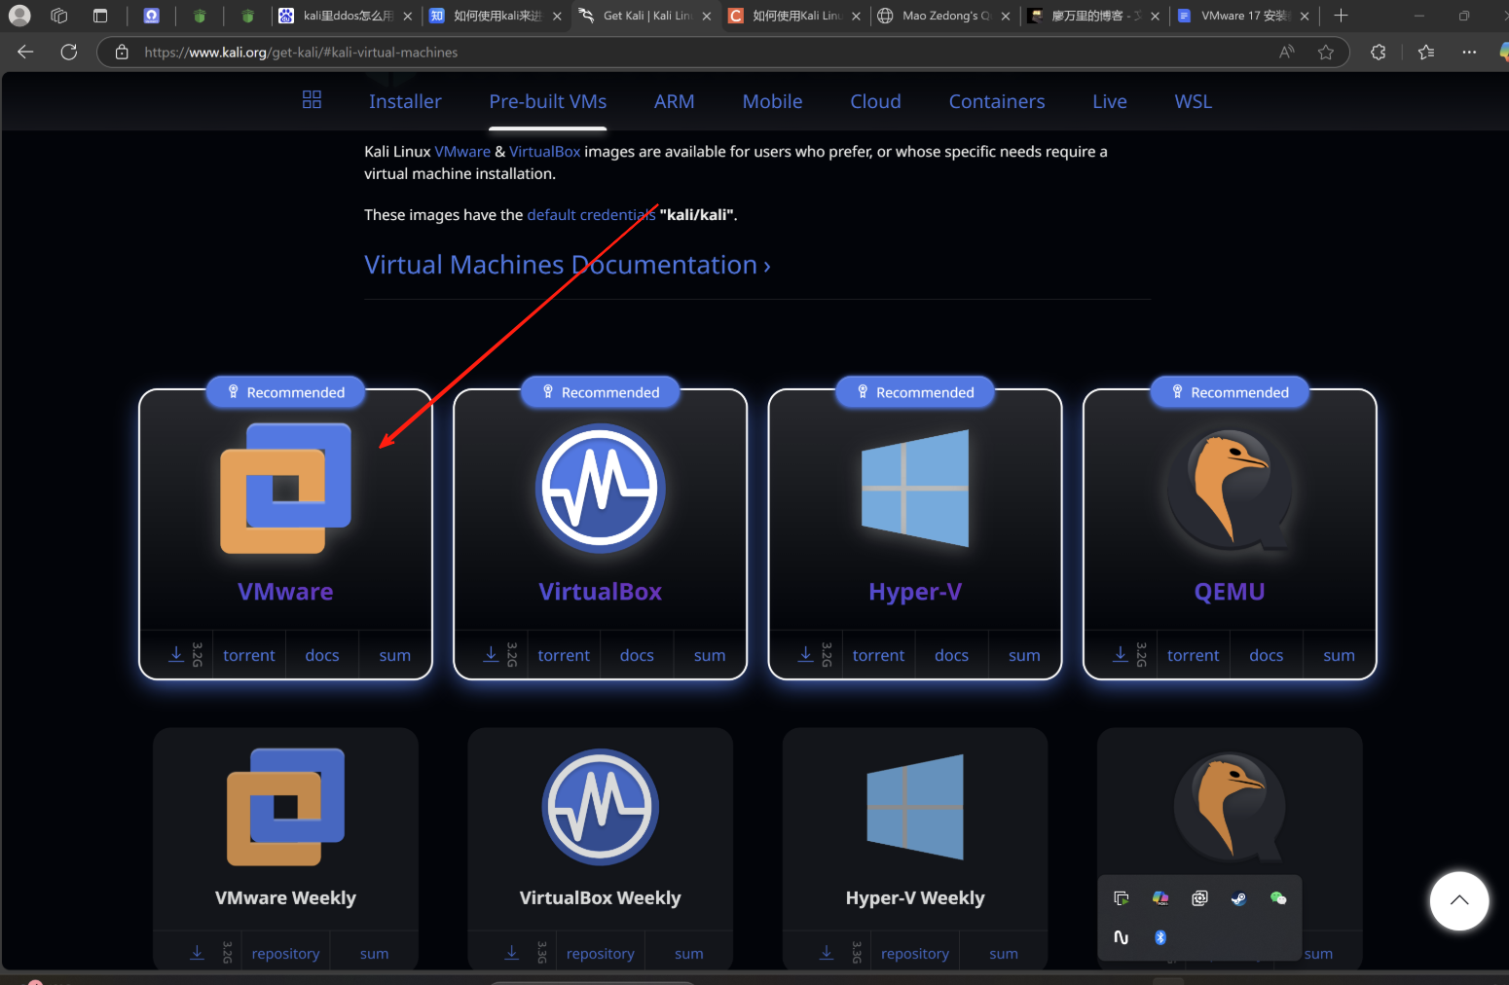Click the Hyper-V Weekly logo
Image resolution: width=1509 pixels, height=985 pixels.
pyautogui.click(x=915, y=807)
